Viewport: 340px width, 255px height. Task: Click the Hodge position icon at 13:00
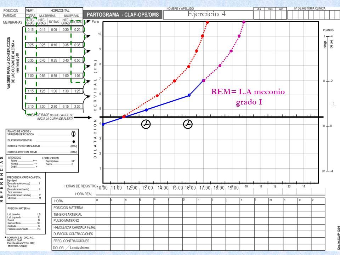coord(146,124)
